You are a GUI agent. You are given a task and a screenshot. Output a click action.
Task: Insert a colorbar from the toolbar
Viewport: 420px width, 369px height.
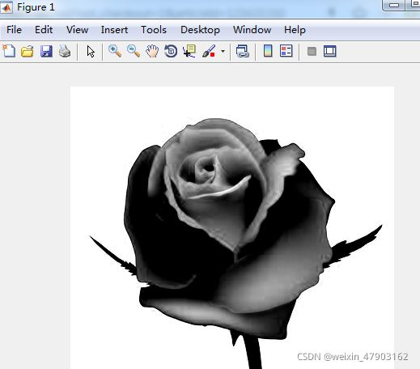click(268, 51)
